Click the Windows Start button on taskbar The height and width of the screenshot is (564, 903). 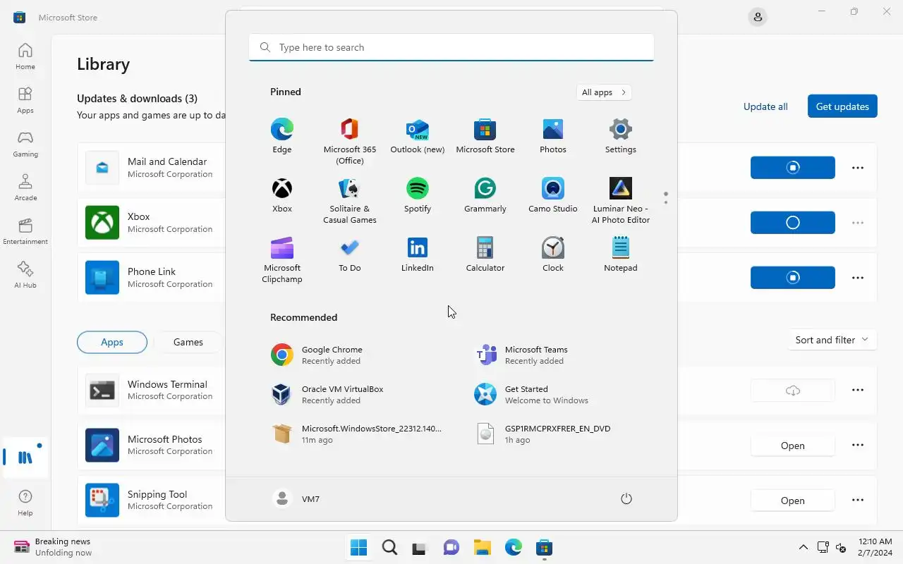point(358,547)
